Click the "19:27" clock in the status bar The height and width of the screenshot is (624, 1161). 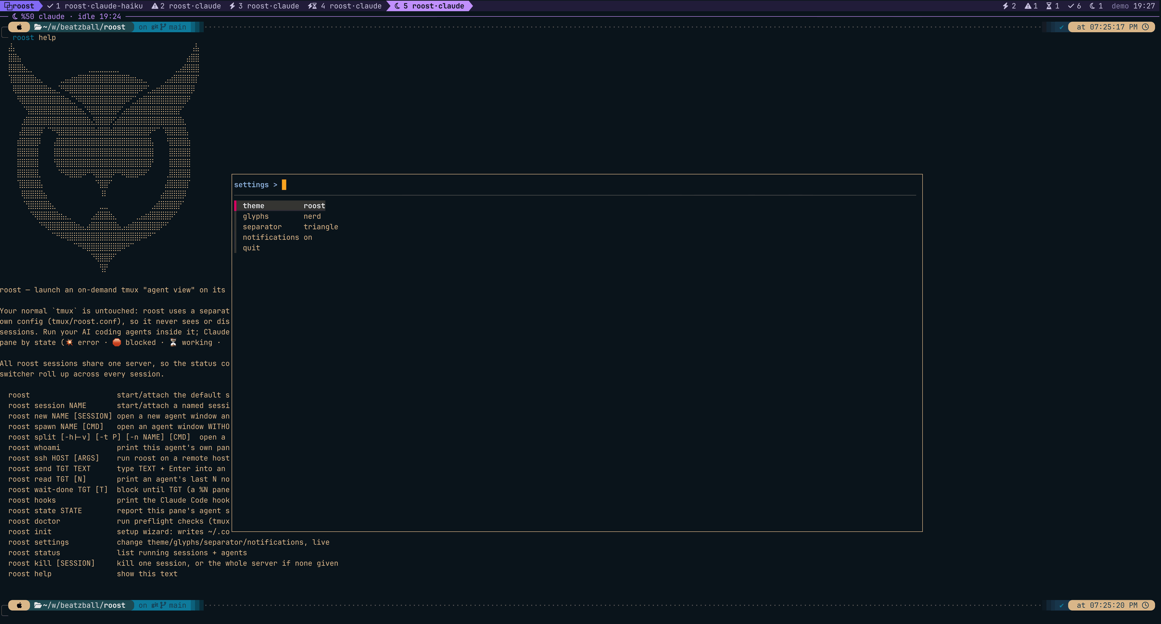(x=1144, y=6)
